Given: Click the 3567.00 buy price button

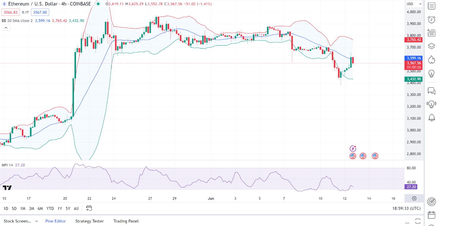Looking at the screenshot, I should 40,12.
